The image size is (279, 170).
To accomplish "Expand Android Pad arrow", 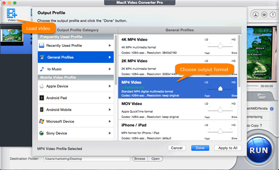I will coord(110,98).
